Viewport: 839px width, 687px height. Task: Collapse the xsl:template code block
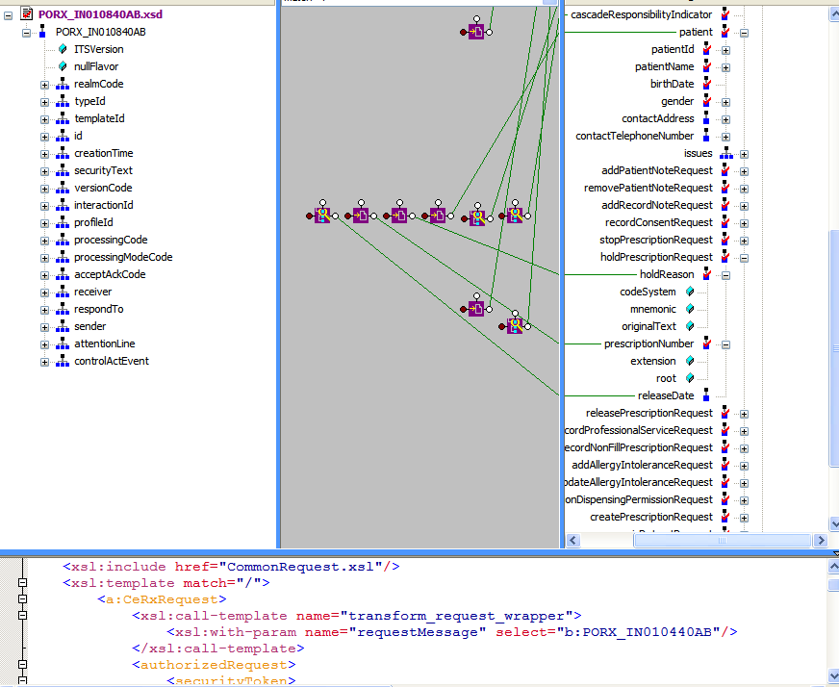click(22, 583)
